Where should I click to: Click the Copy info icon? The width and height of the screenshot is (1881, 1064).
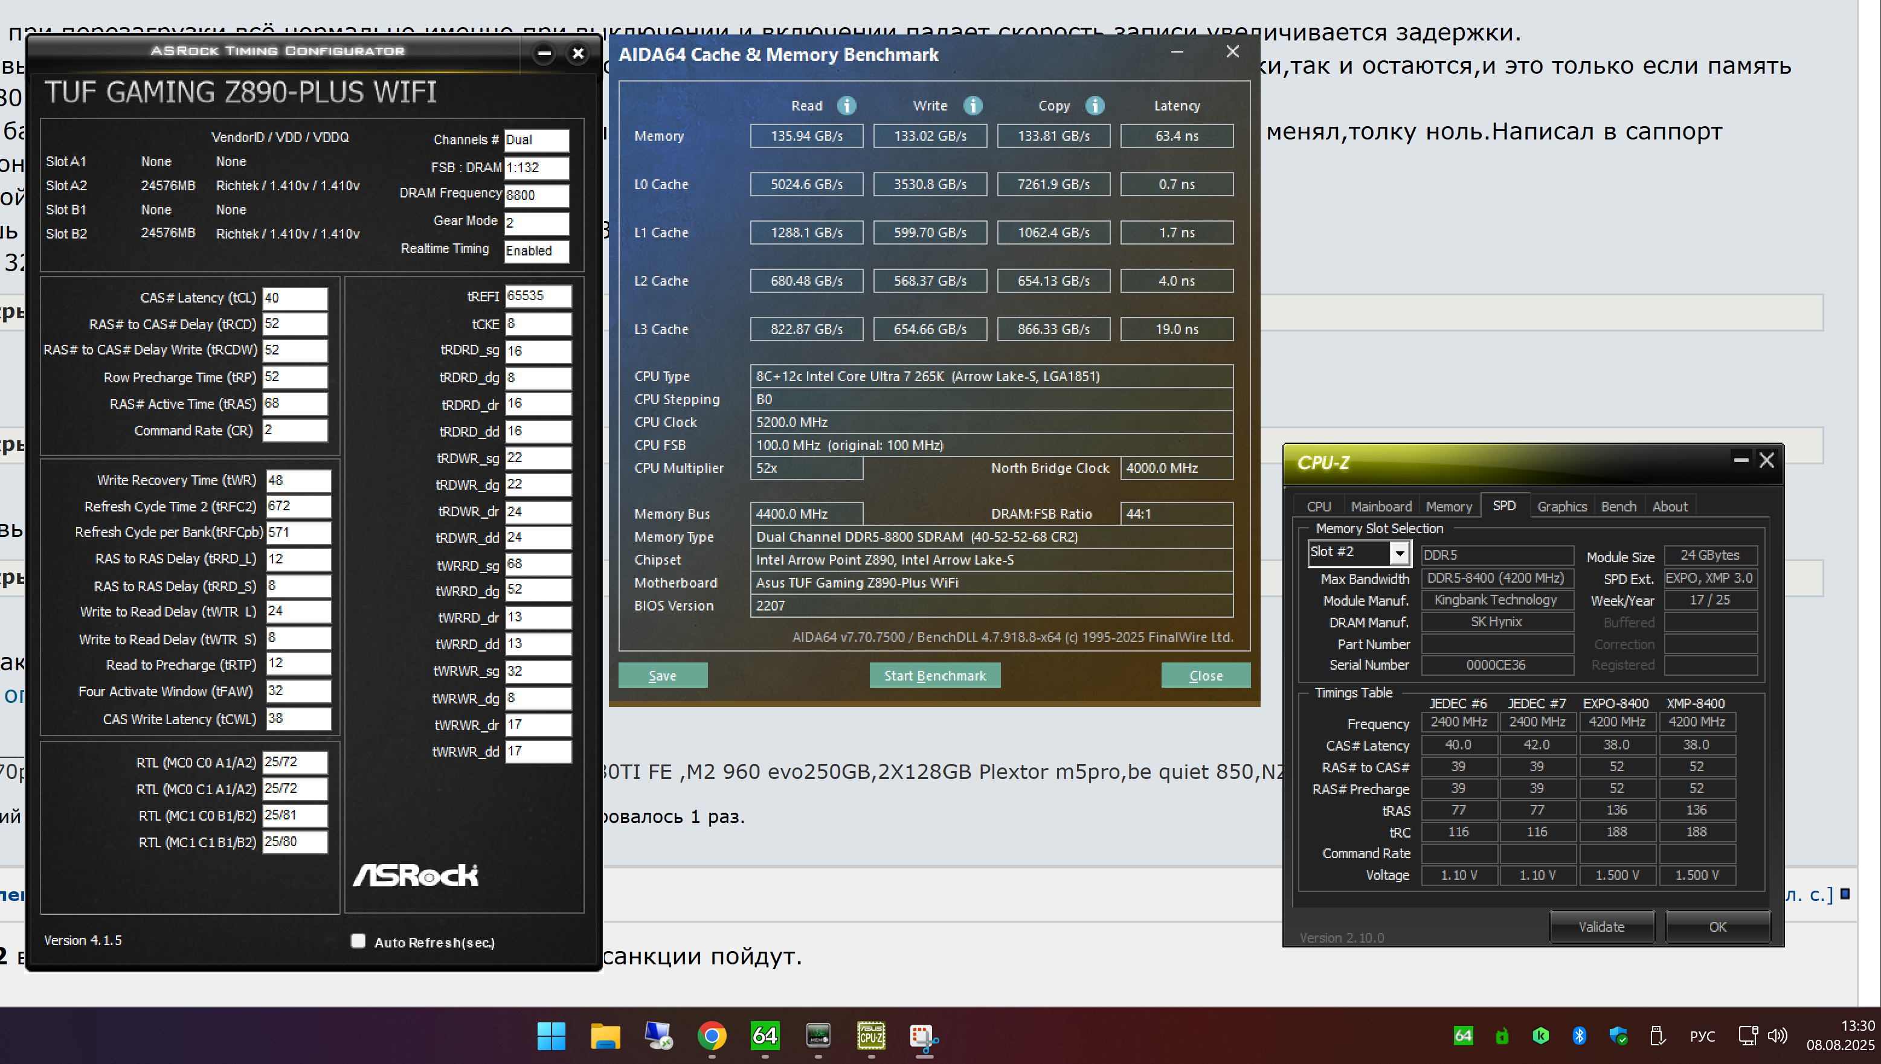pos(1094,106)
